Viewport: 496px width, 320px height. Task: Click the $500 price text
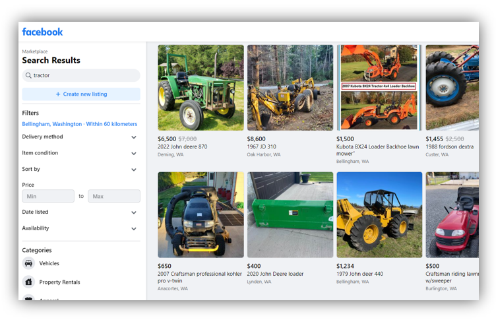pyautogui.click(x=433, y=266)
